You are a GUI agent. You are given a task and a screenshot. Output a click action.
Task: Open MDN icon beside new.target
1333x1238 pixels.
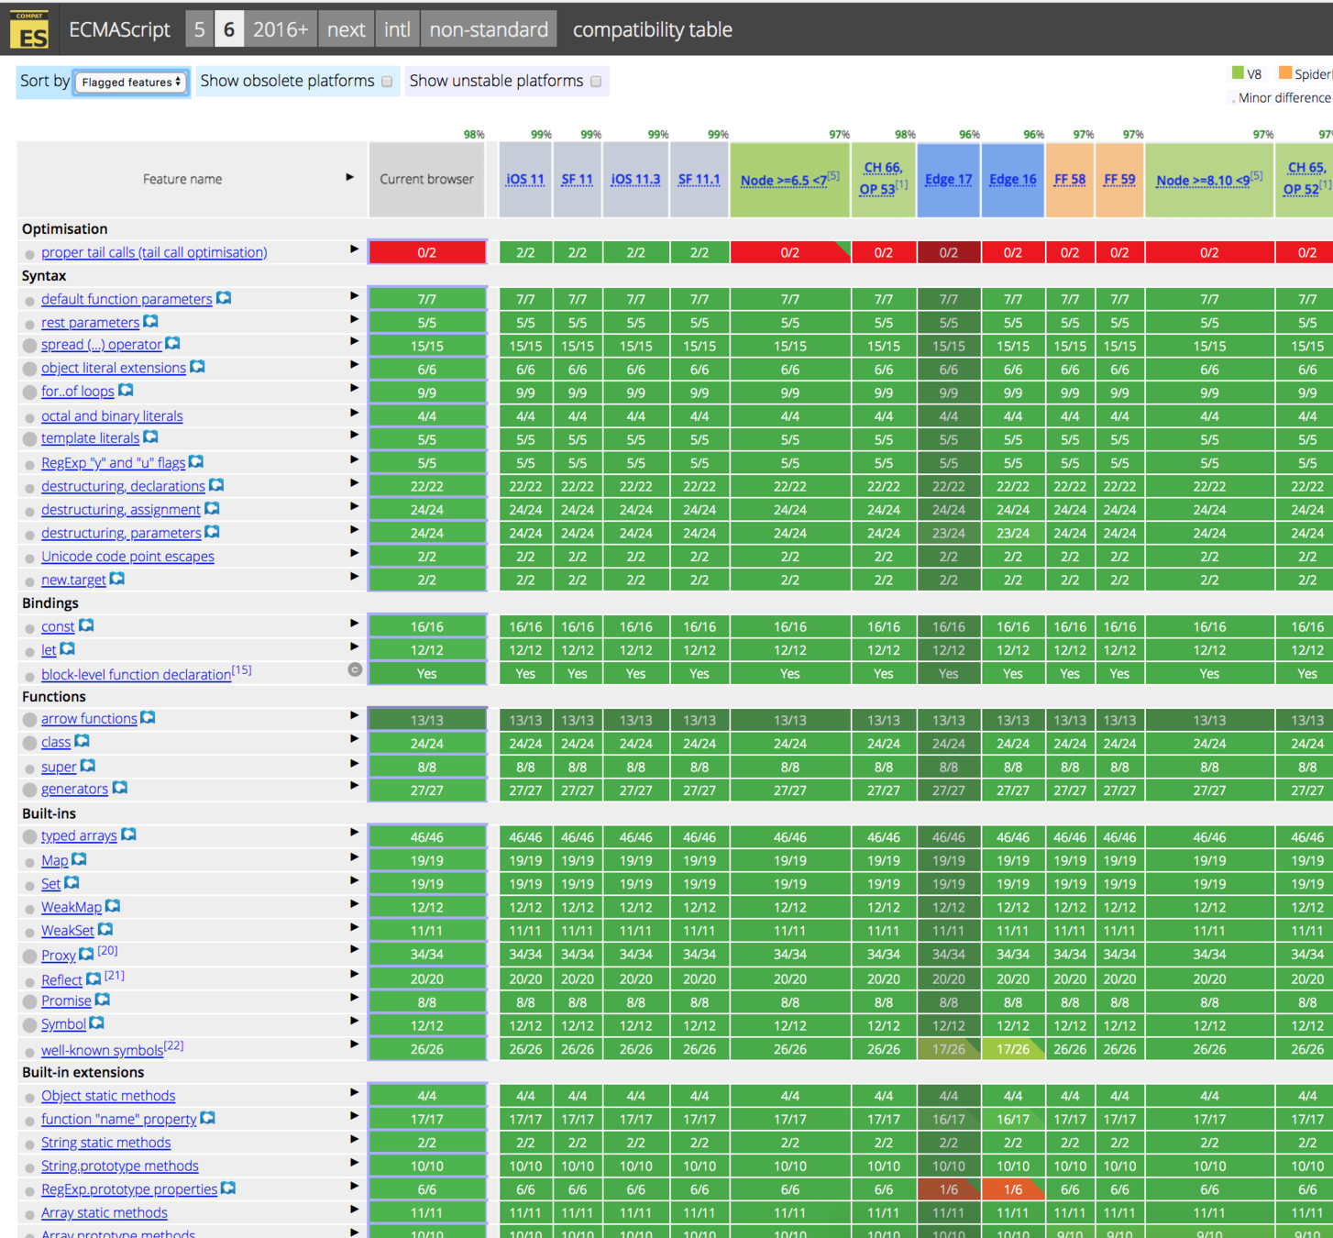(x=117, y=578)
